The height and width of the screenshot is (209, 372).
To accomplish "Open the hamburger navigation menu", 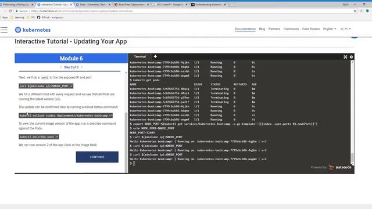I will [x=4, y=30].
